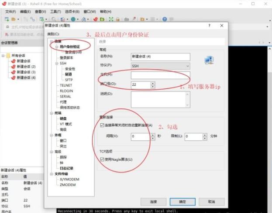The image size is (272, 213).
Task: Increase port number with up stepper arrow
Action: pyautogui.click(x=153, y=83)
